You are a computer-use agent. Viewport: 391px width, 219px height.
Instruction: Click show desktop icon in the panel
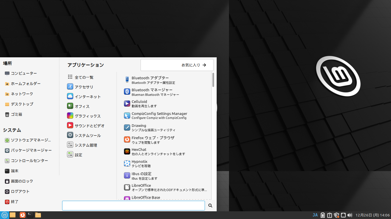pos(13,215)
